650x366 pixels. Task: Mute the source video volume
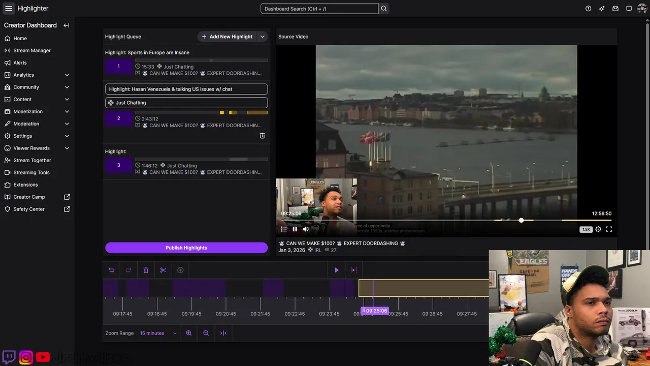(306, 229)
